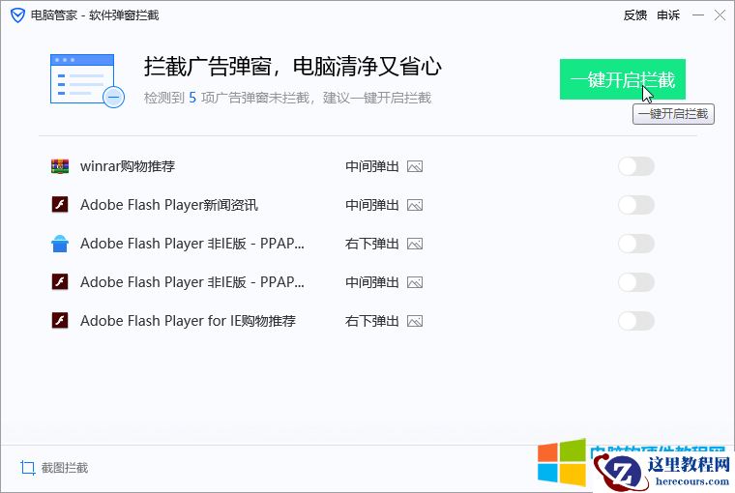735x493 pixels.
Task: Minimize the 软件弹窗拦截 window
Action: [698, 15]
